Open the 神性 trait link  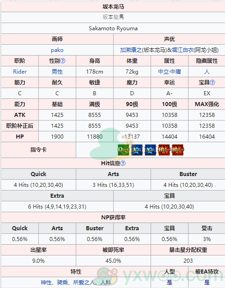click(46, 282)
